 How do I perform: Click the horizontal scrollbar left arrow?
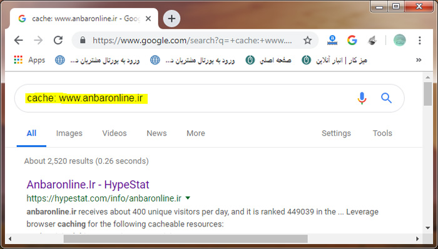coord(10,238)
